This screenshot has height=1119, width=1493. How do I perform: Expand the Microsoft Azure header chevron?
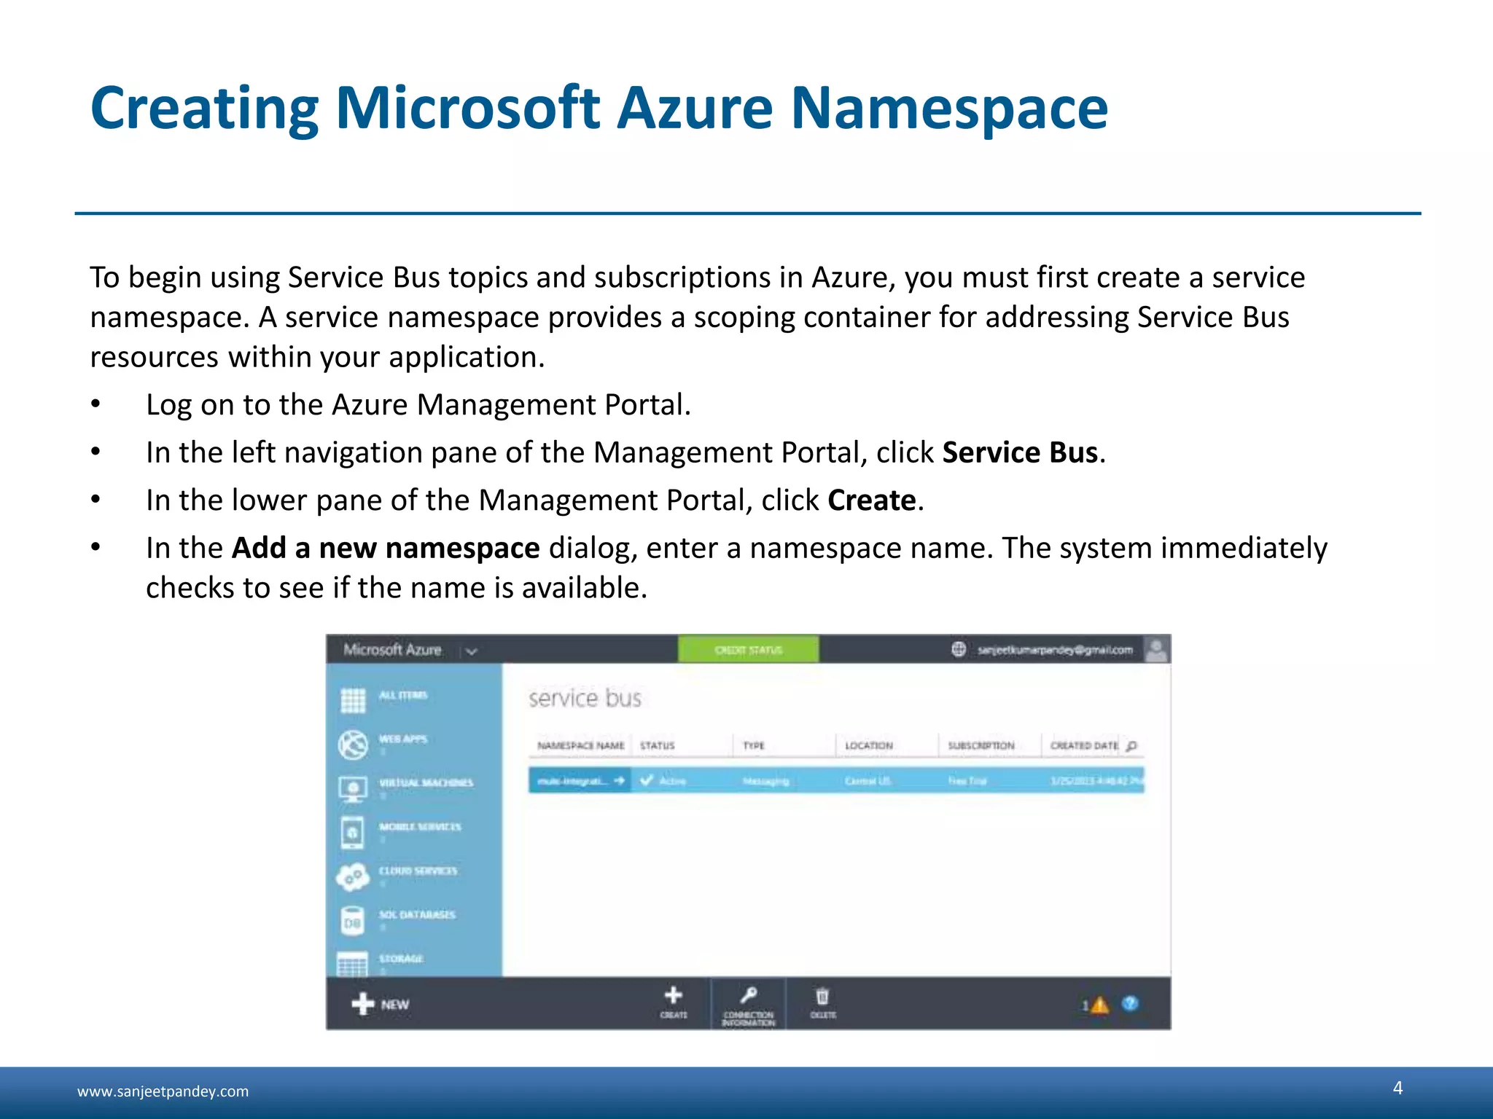(x=472, y=651)
